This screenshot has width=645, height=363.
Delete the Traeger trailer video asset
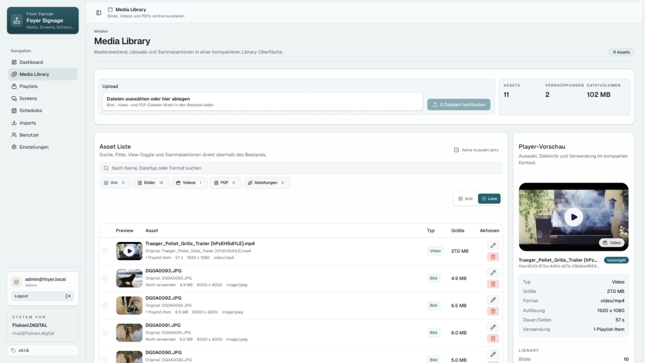pyautogui.click(x=493, y=257)
